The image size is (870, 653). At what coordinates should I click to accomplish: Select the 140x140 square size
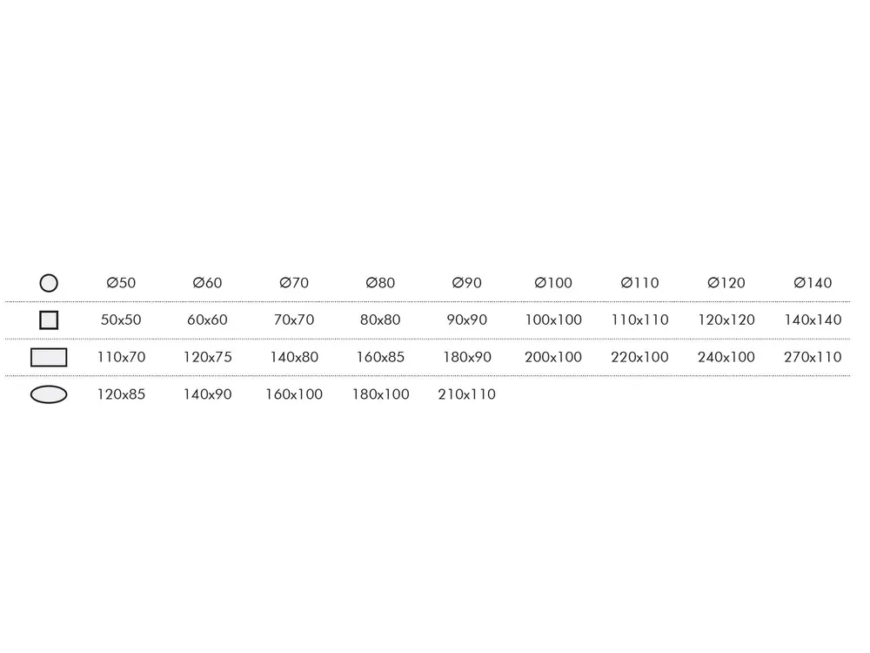click(813, 320)
